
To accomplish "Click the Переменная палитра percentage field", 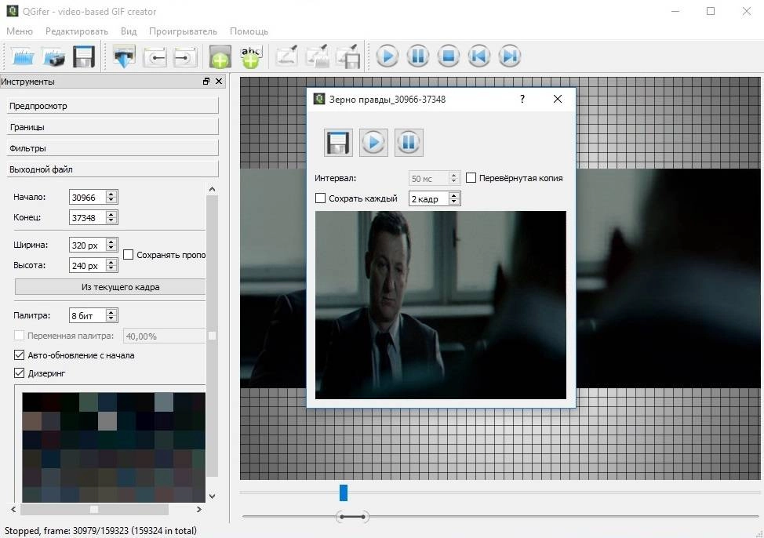I will (x=165, y=336).
